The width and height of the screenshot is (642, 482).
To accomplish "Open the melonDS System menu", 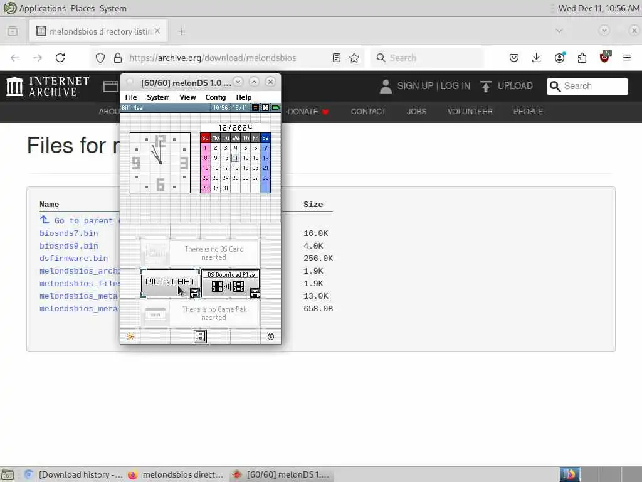I will click(158, 97).
